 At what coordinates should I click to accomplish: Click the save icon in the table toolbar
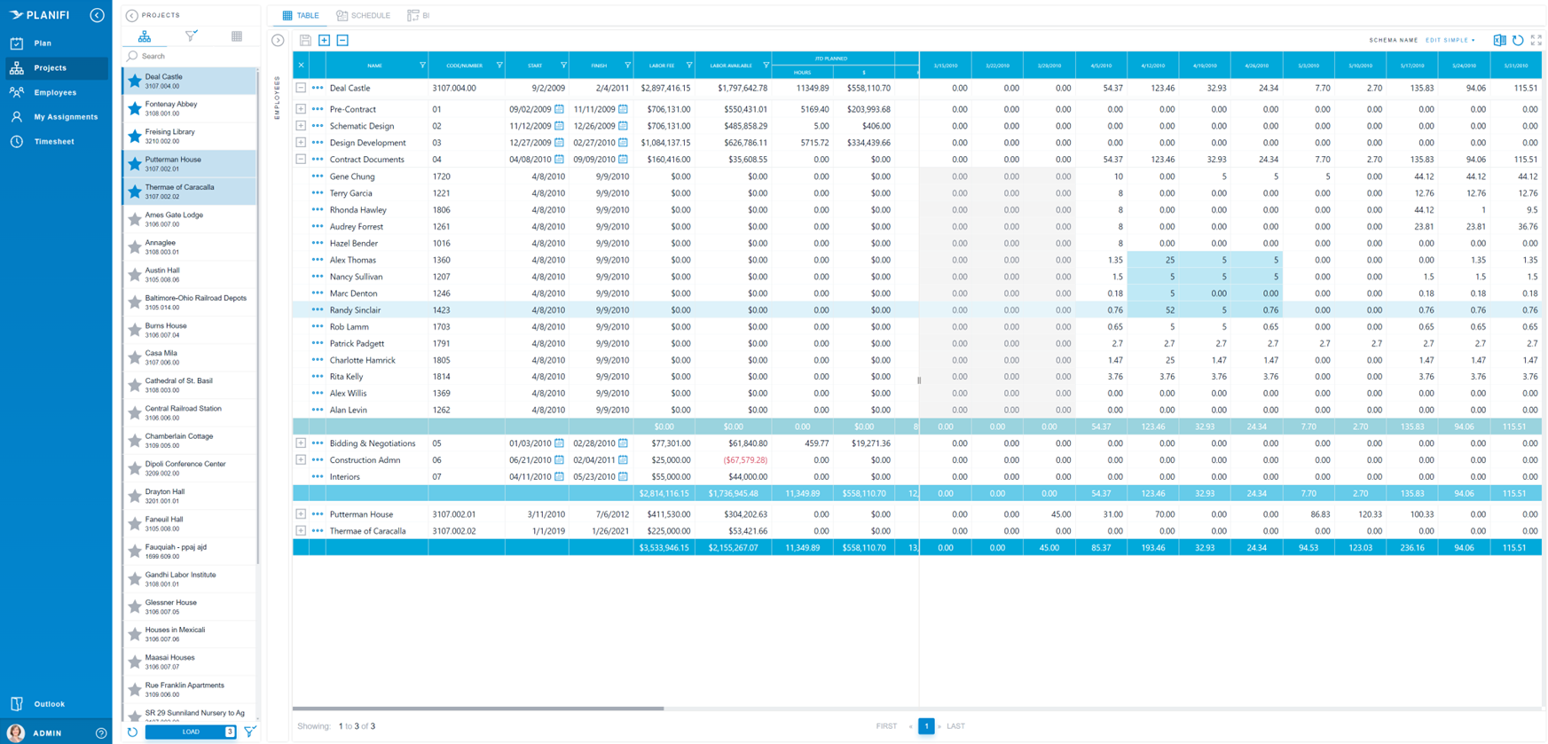click(305, 40)
